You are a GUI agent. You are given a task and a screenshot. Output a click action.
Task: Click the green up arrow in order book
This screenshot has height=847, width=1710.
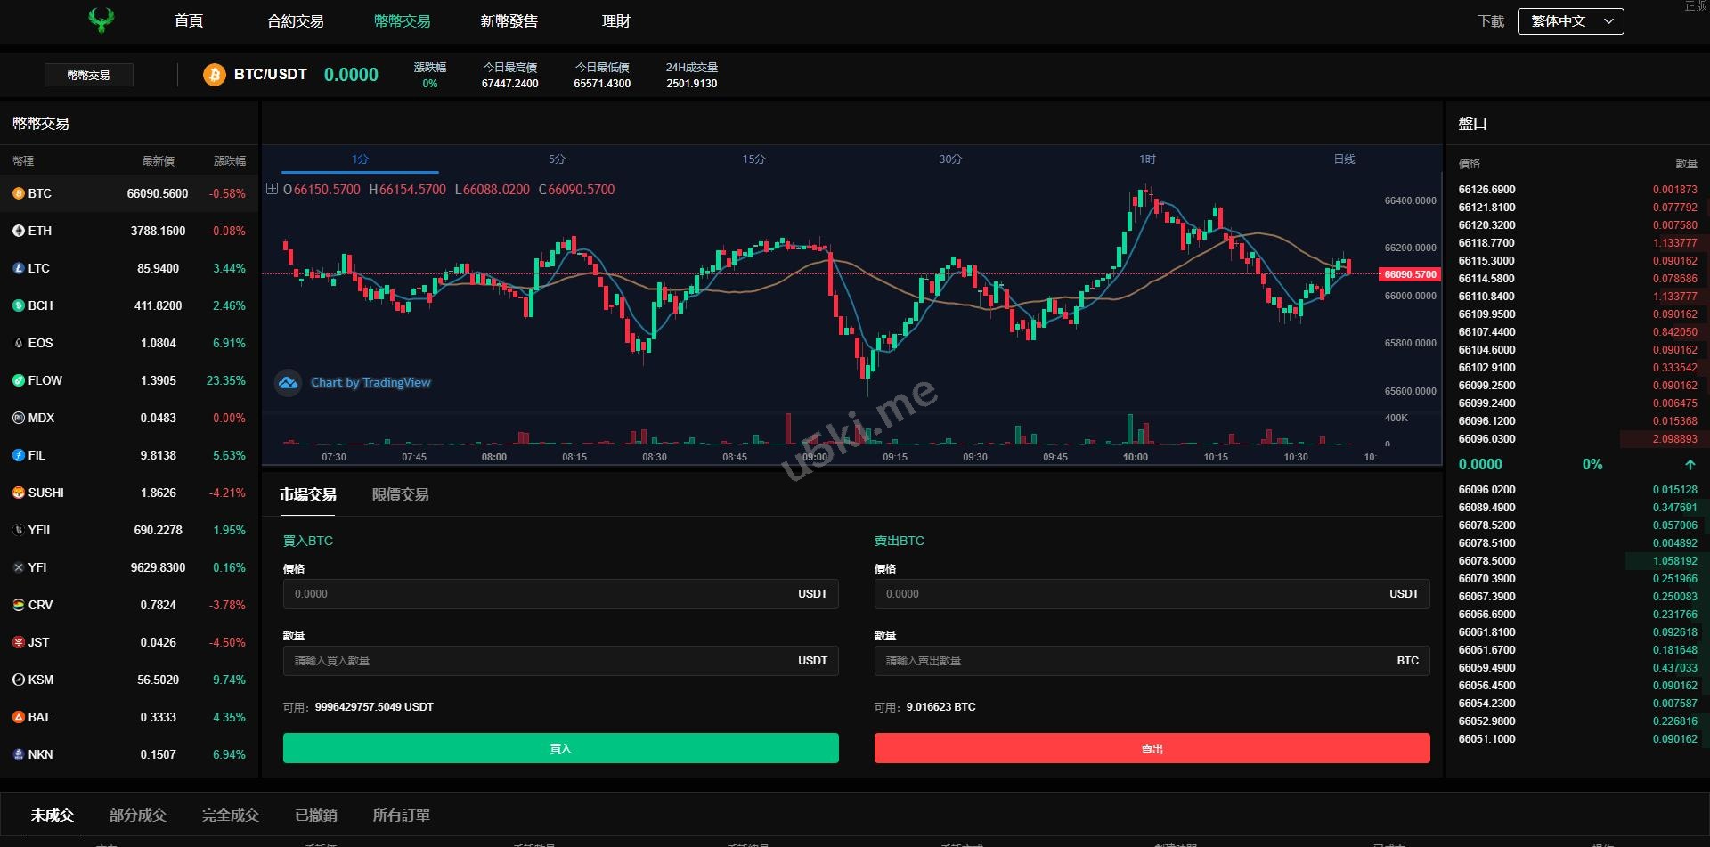tap(1690, 465)
